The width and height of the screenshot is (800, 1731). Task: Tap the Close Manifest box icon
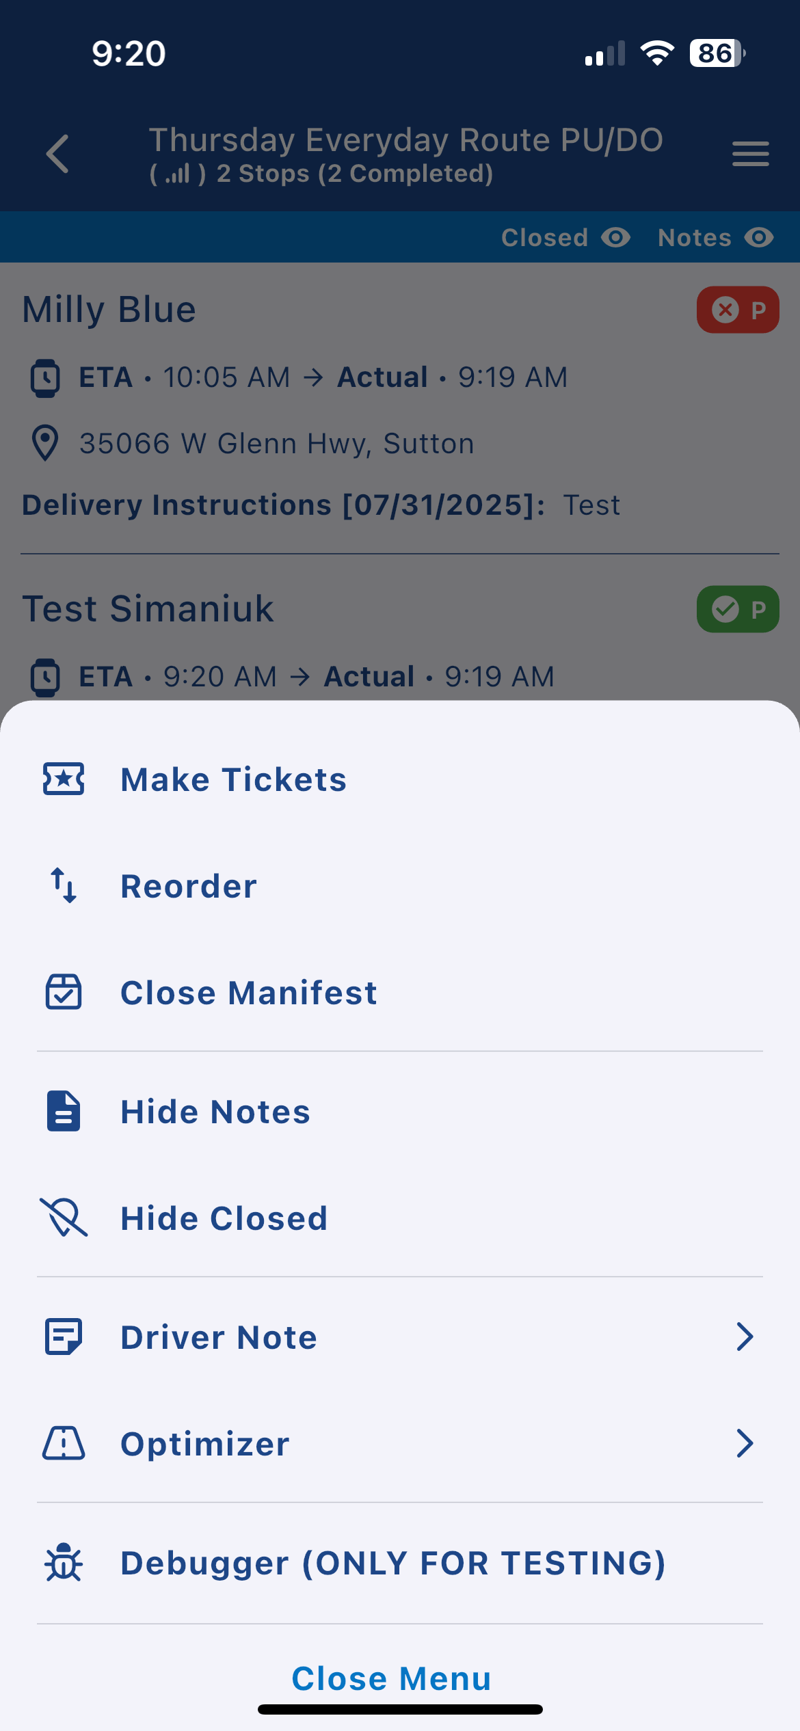[64, 993]
